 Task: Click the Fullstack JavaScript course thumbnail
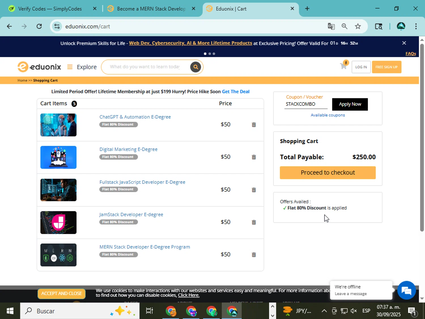[58, 190]
